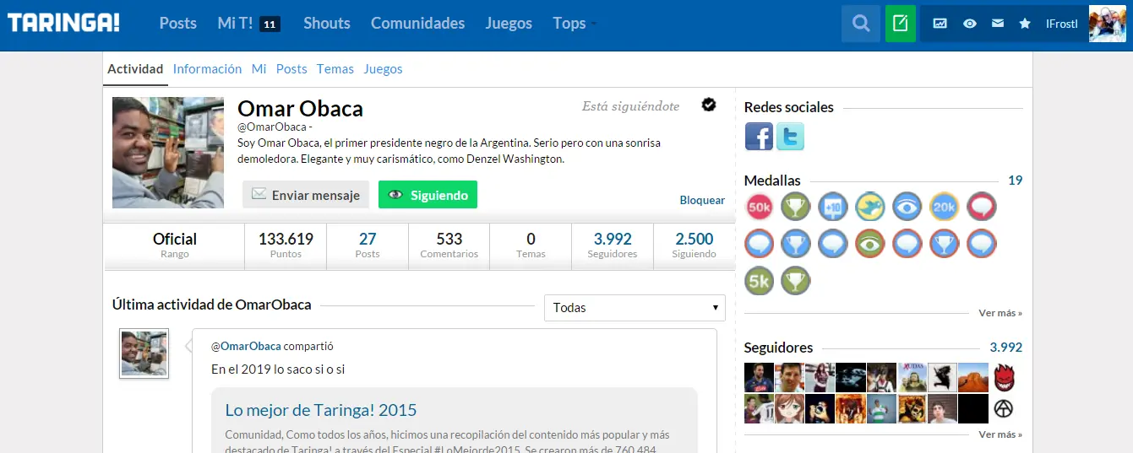Click the red demon logo follower avatar
The image size is (1133, 453).
pos(1003,378)
